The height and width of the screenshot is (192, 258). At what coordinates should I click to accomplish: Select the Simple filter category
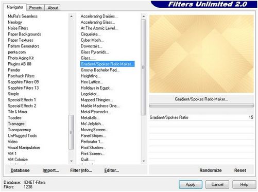(13, 94)
